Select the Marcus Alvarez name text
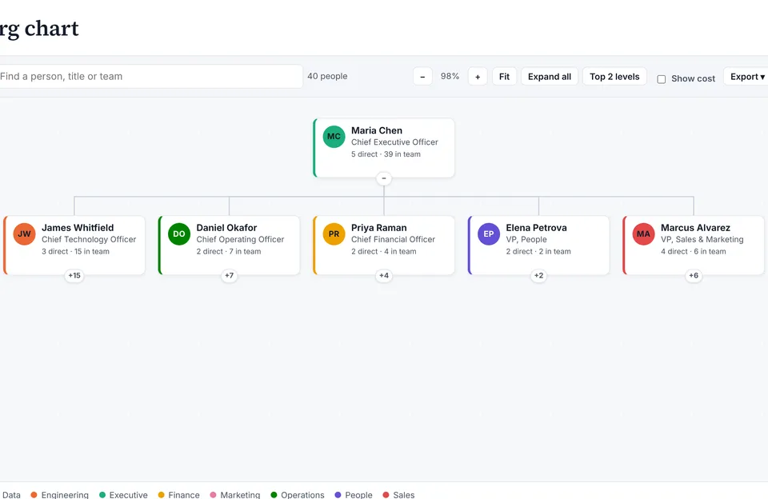768x499 pixels. tap(695, 228)
